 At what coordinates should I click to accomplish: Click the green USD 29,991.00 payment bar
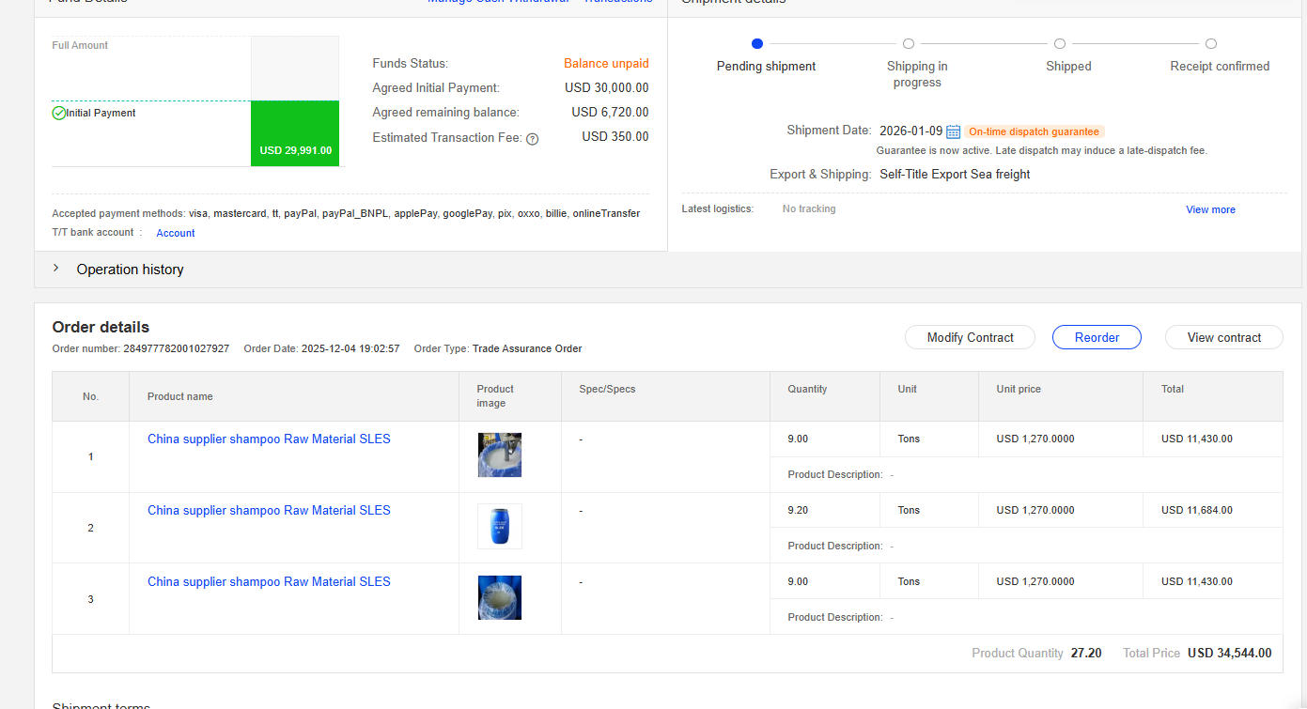[295, 133]
